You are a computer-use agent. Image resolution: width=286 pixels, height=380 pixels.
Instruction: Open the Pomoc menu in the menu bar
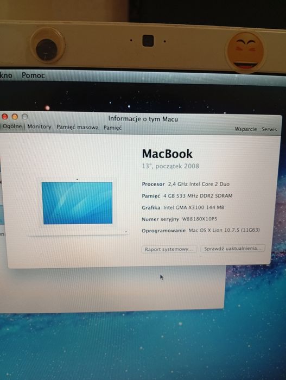(x=33, y=75)
